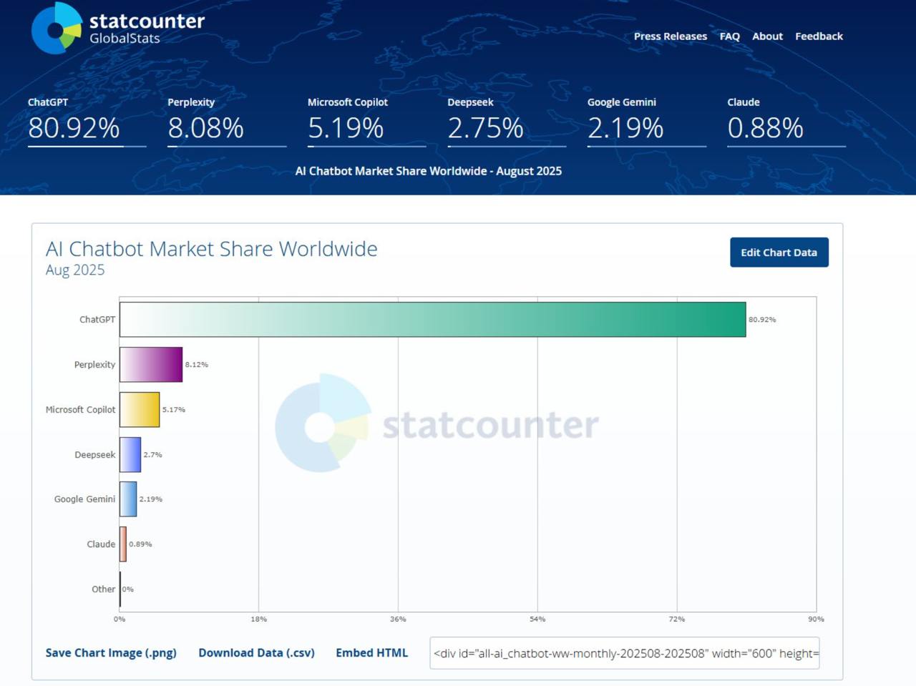Download the chart data as CSV
The width and height of the screenshot is (916, 686).
(x=255, y=652)
